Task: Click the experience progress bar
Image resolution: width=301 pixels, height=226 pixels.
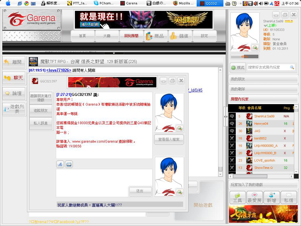Action: coord(245,56)
